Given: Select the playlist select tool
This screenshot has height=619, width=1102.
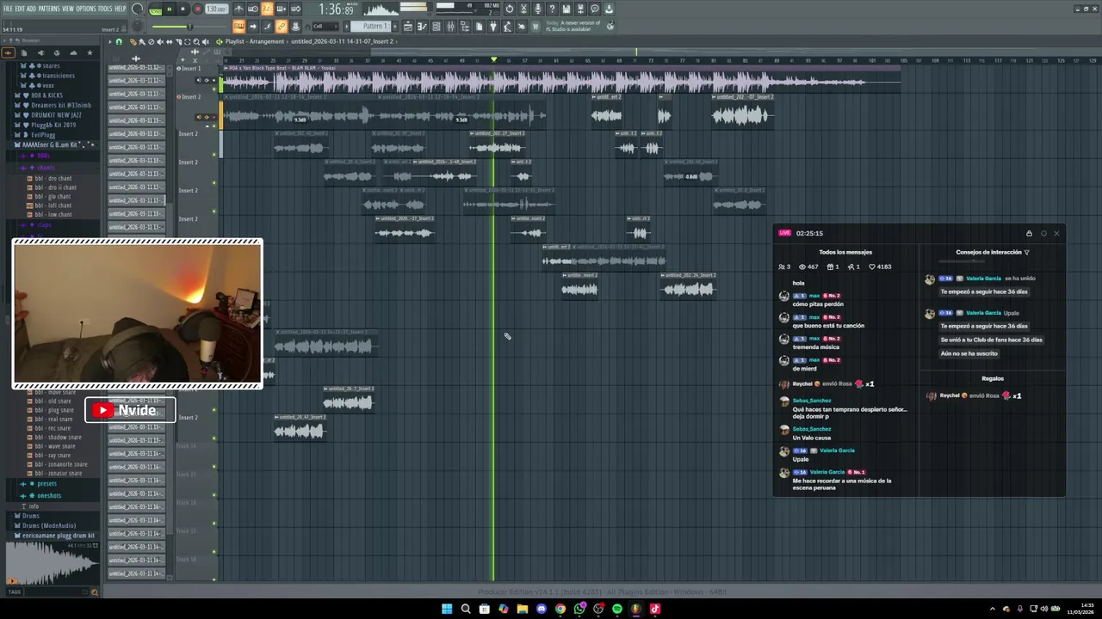Looking at the screenshot, I should 187,41.
